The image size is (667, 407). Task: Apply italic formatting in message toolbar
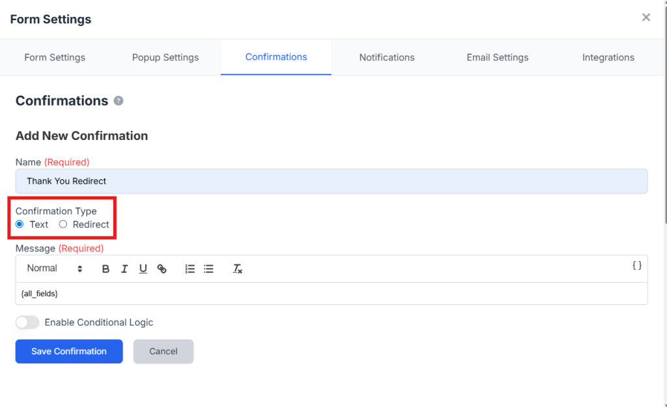tap(124, 269)
